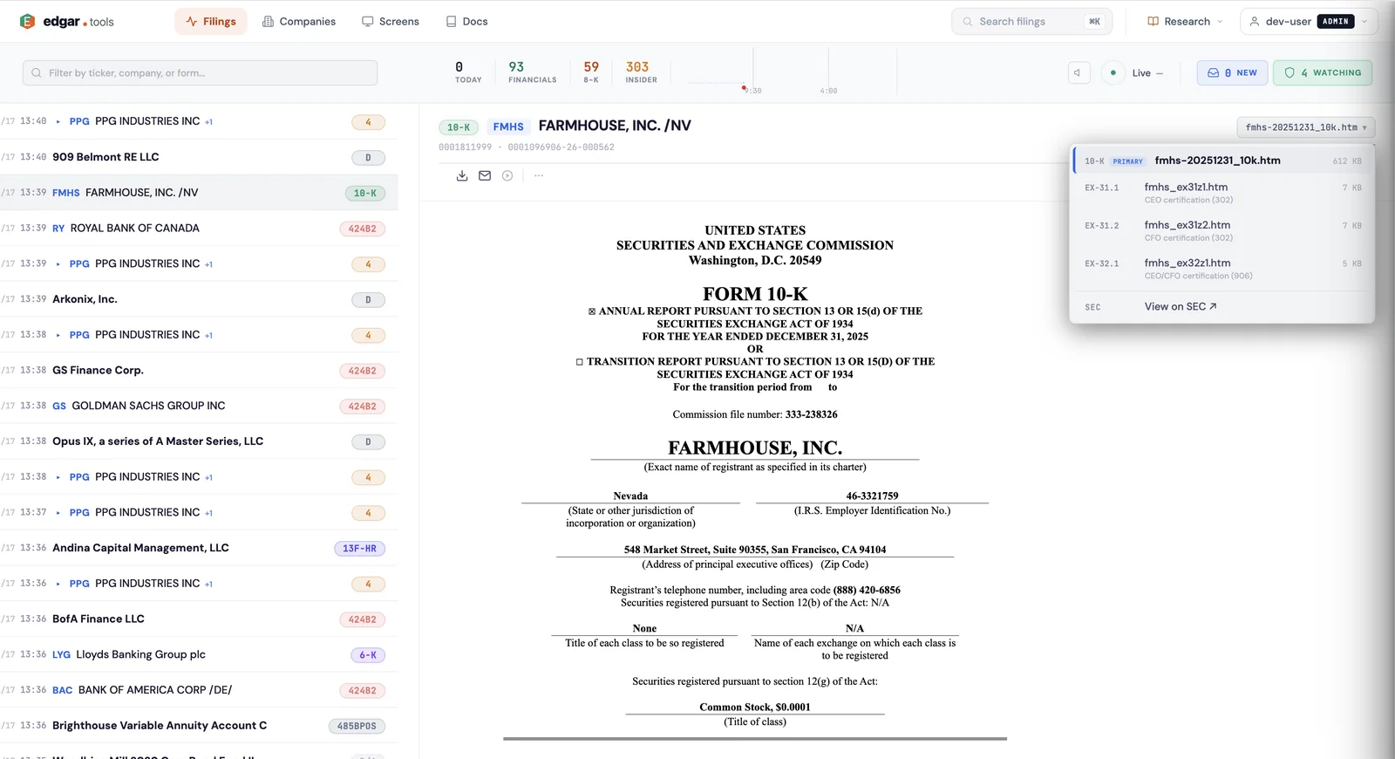The image size is (1395, 759).
Task: Open the Lloyds Banking Group plc filing
Action: [x=199, y=654]
